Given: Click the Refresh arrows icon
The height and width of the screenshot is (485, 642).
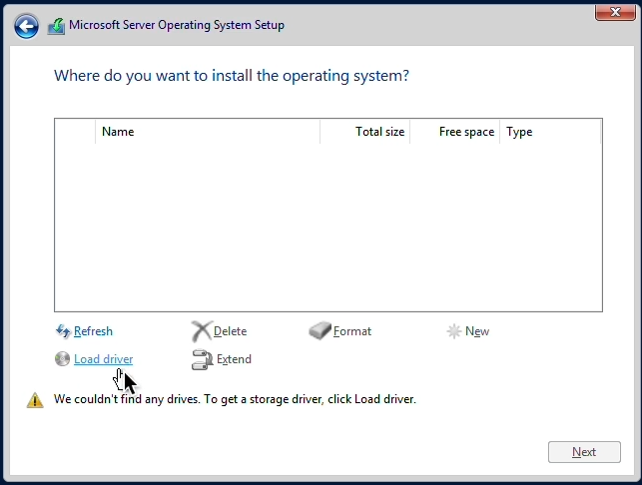Looking at the screenshot, I should 63,331.
